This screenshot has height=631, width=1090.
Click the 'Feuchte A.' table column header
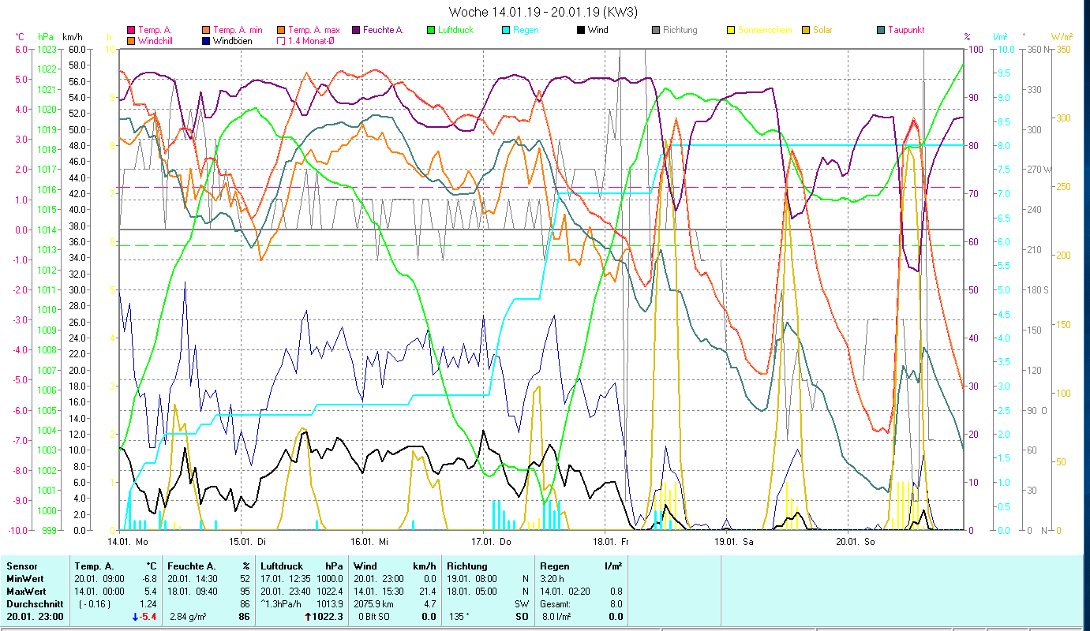click(x=192, y=566)
